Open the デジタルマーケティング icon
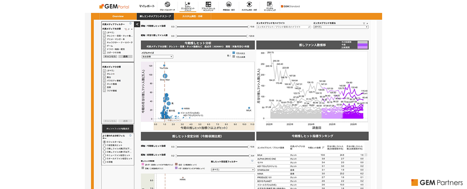Viewport: 467px width, 189px height. coord(269,4)
